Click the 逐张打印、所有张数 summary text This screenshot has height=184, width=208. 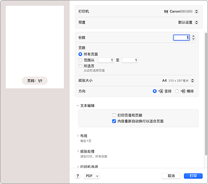(x=94, y=156)
